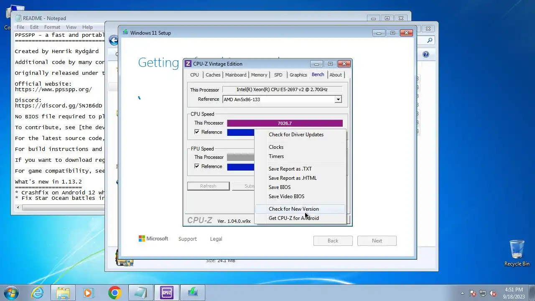Select Save BIOS menu entry

tap(301, 187)
